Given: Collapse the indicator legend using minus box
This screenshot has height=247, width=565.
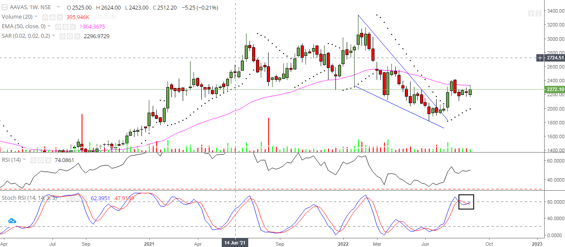Looking at the screenshot, I should (4, 8).
